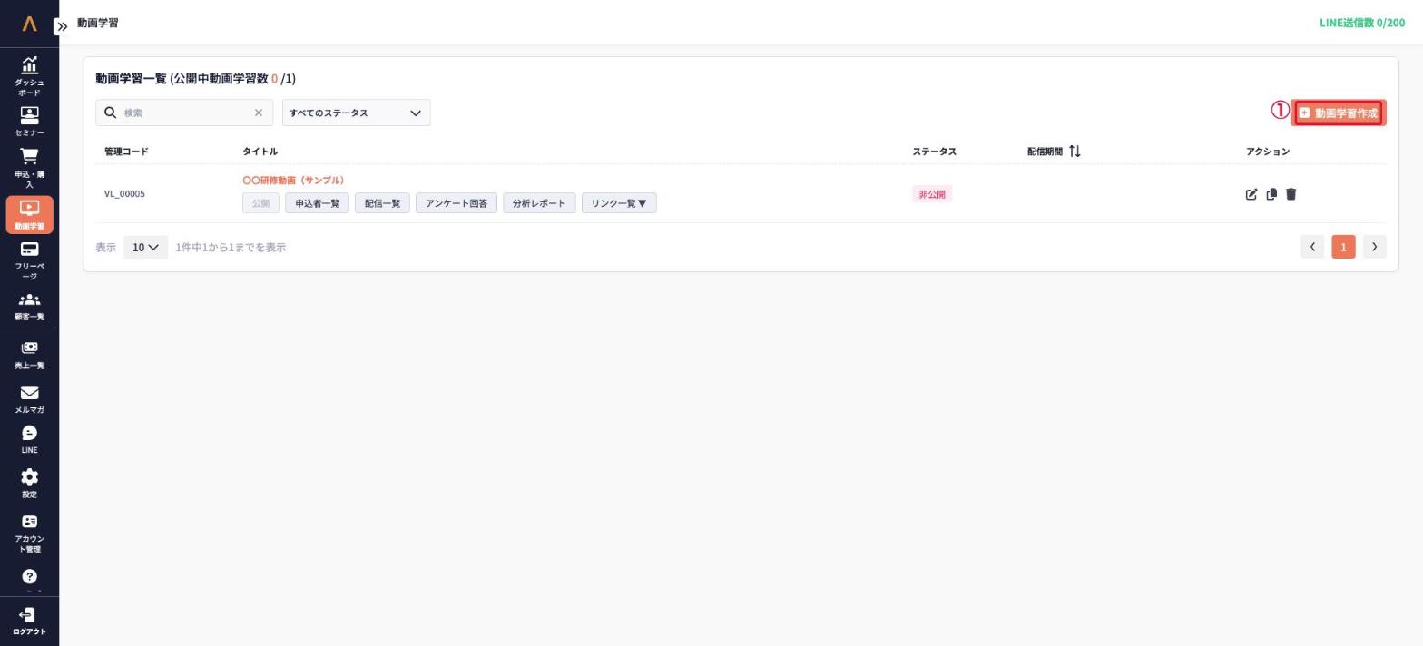This screenshot has height=646, width=1423.
Task: Open the 設定 gear icon
Action: coord(29,477)
